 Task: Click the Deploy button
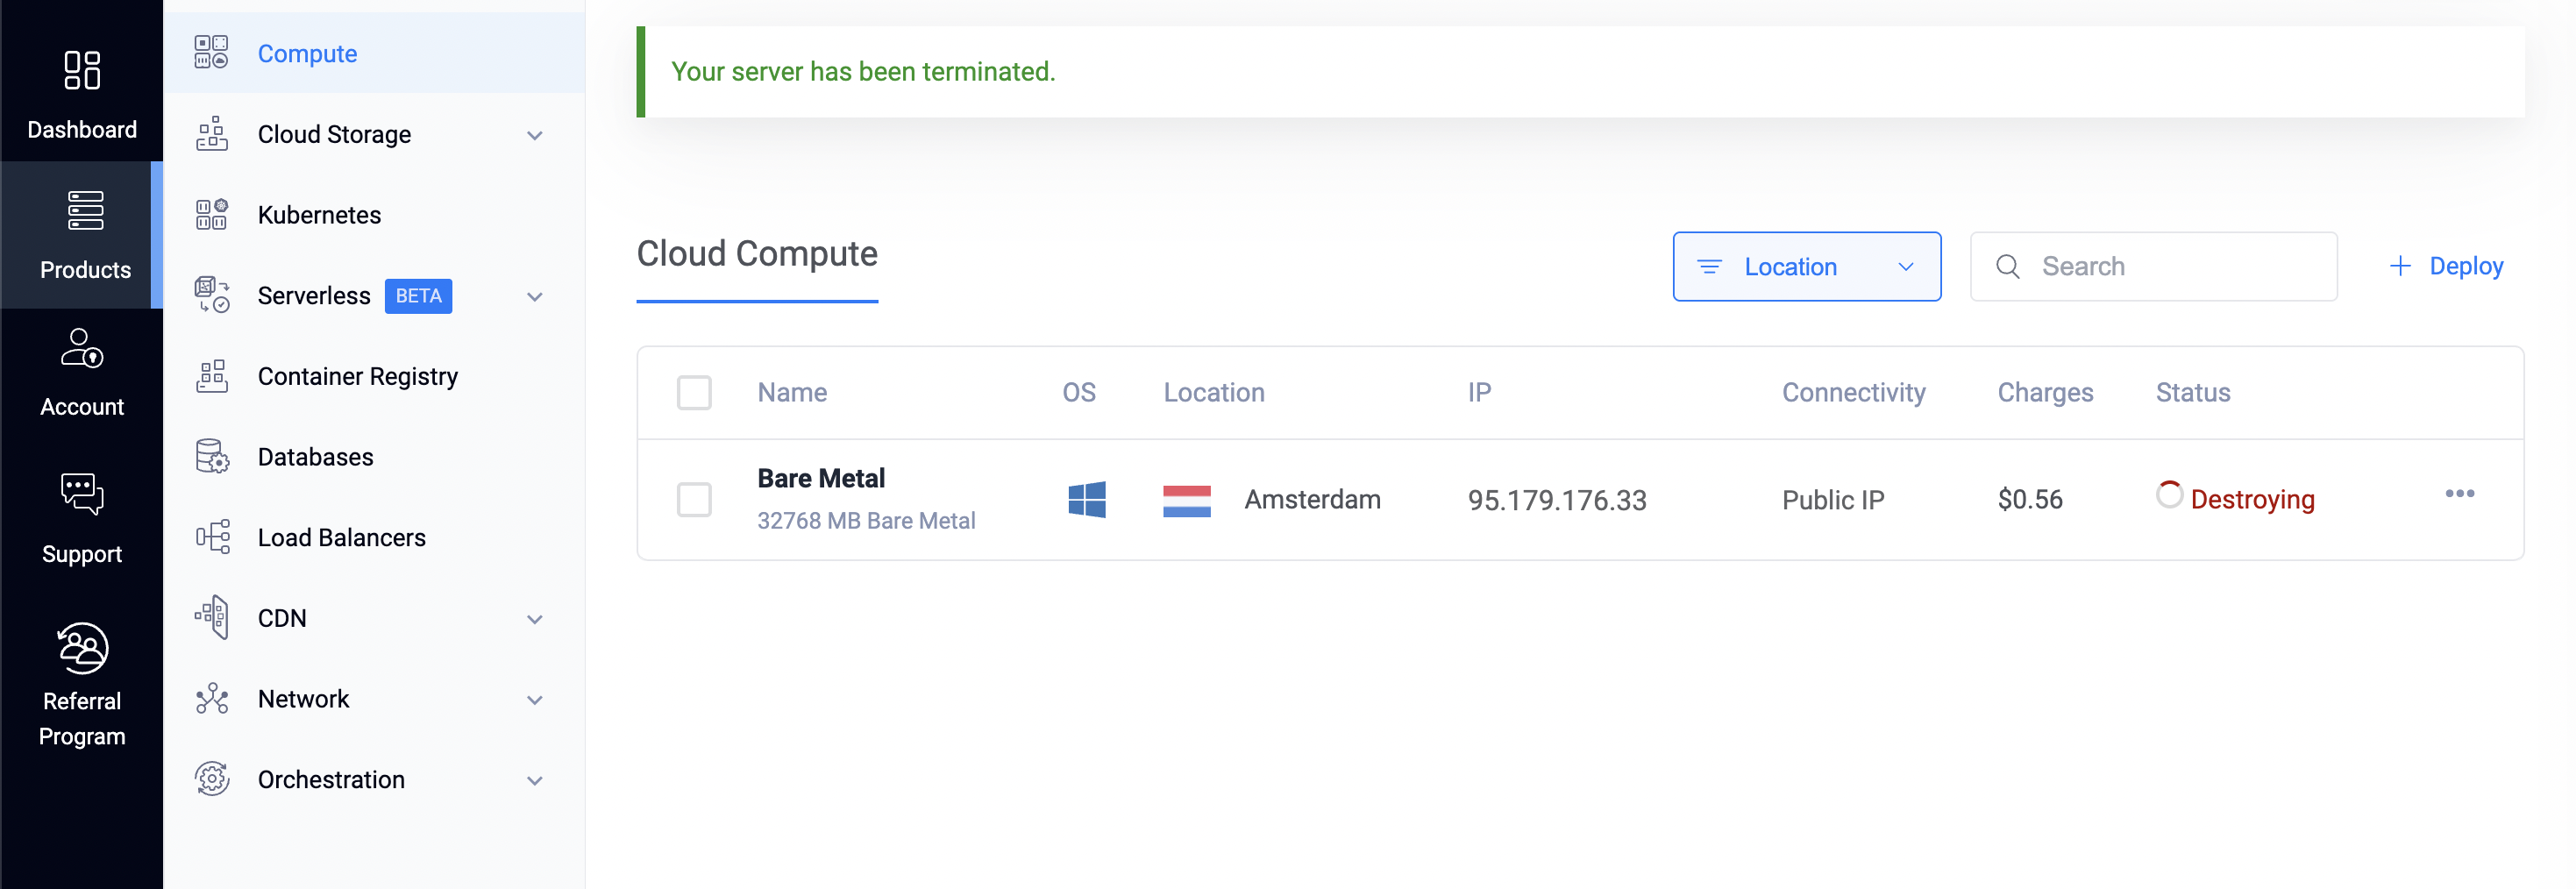pos(2446,266)
